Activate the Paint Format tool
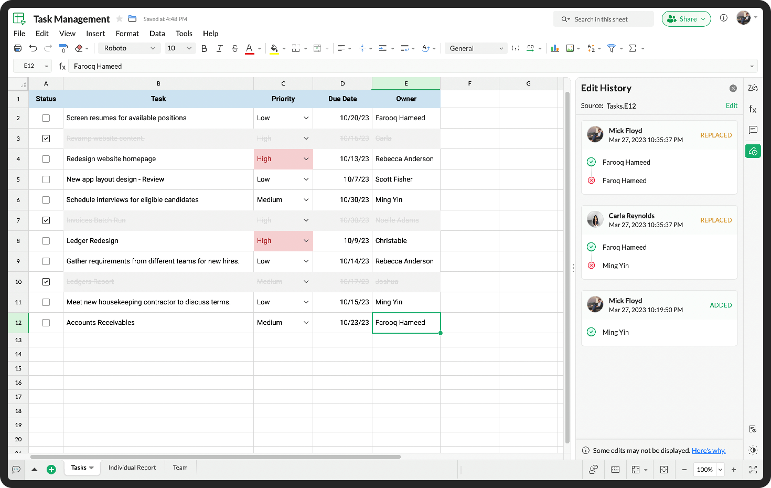The image size is (771, 488). coord(63,48)
